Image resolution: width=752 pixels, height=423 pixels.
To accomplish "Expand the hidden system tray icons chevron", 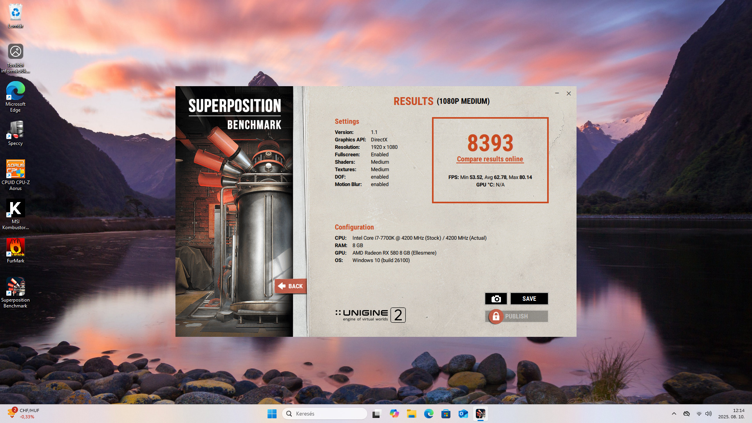I will pos(674,414).
